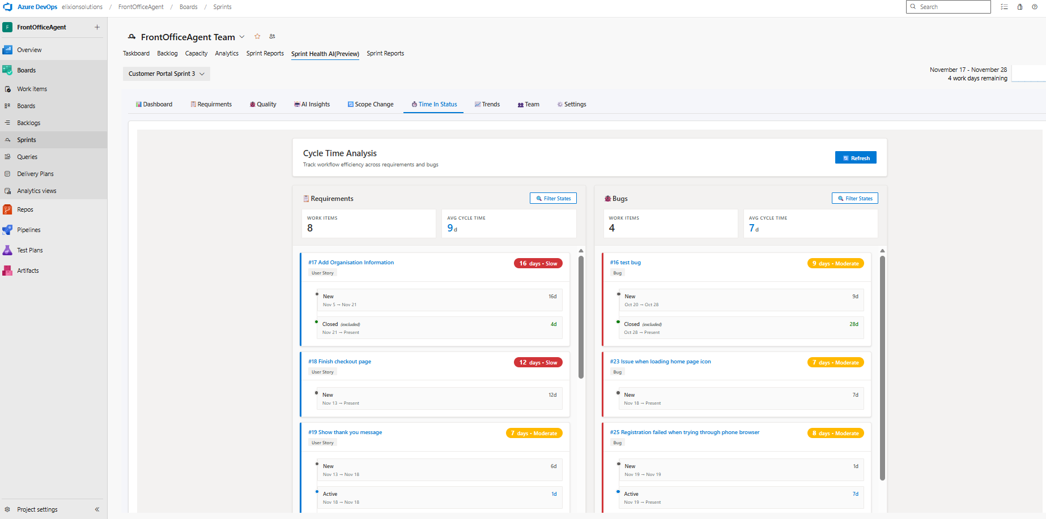Switch to the Scope Change tab

(x=371, y=104)
